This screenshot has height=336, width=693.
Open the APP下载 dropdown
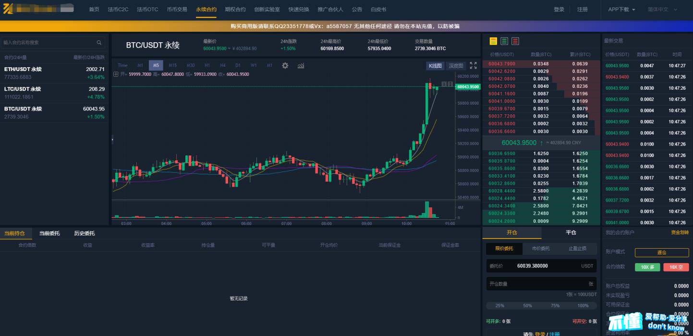tap(621, 10)
